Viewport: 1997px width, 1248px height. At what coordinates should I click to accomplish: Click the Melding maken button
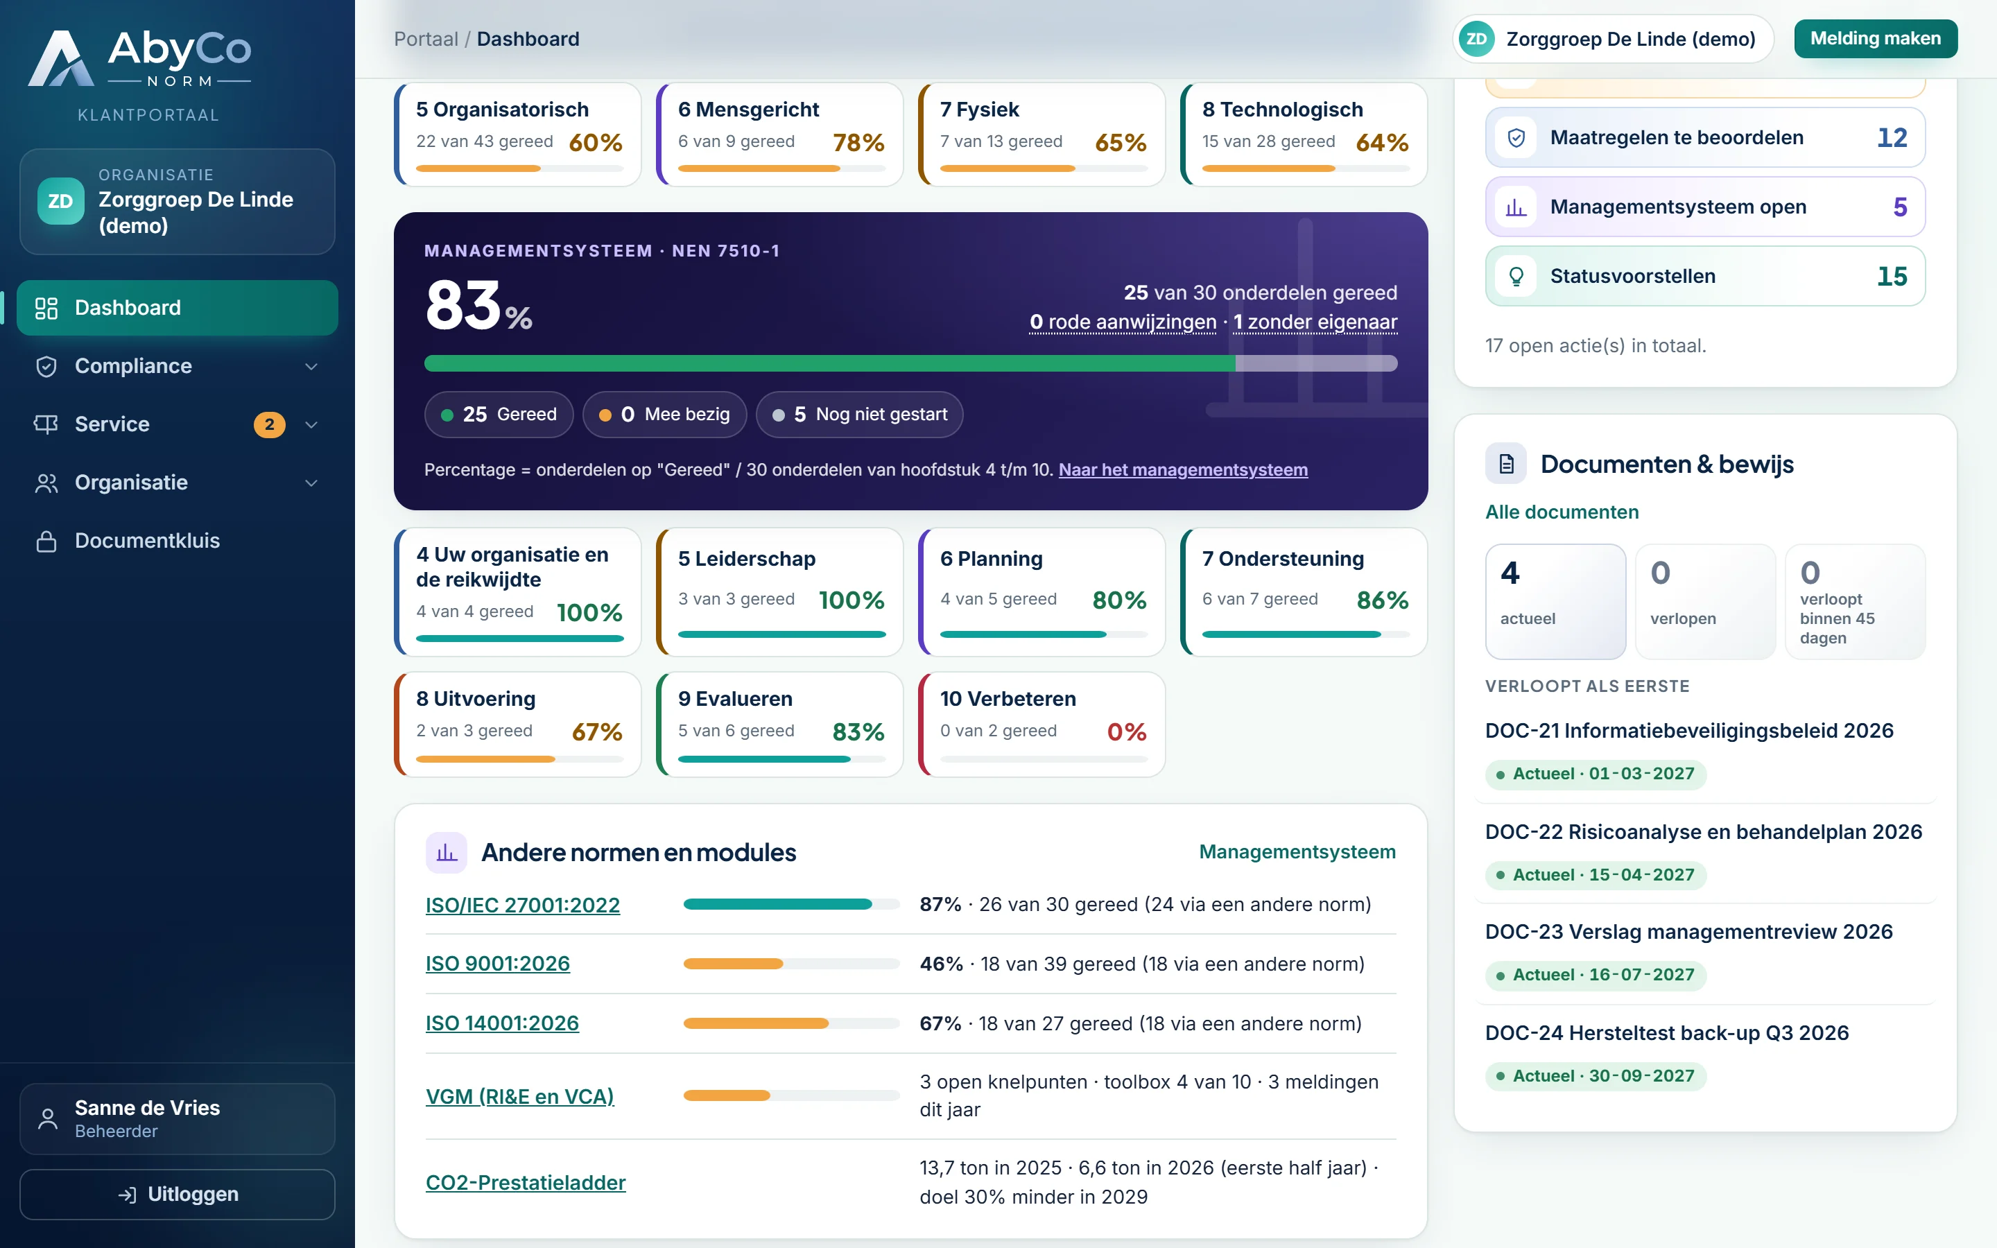coord(1875,39)
